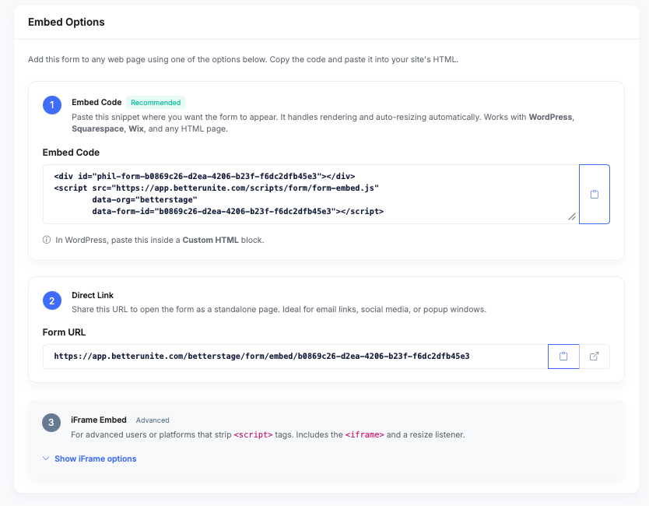Expand the iFrame options chevron
Image resolution: width=649 pixels, height=506 pixels.
click(46, 459)
